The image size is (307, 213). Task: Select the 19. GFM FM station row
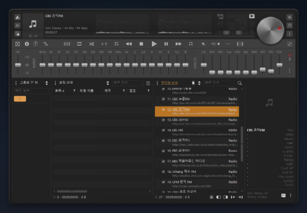[x=197, y=184]
